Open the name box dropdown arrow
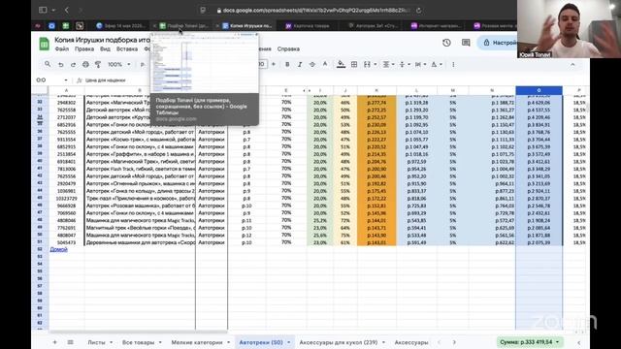The width and height of the screenshot is (621, 349). point(66,80)
